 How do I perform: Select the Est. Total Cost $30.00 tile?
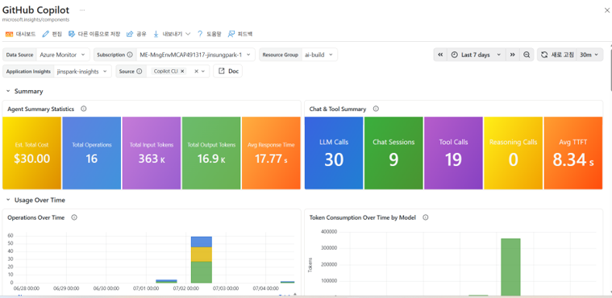tap(32, 153)
